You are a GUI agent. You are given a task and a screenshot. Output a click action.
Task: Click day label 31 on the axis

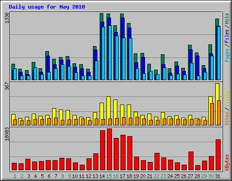(x=217, y=176)
